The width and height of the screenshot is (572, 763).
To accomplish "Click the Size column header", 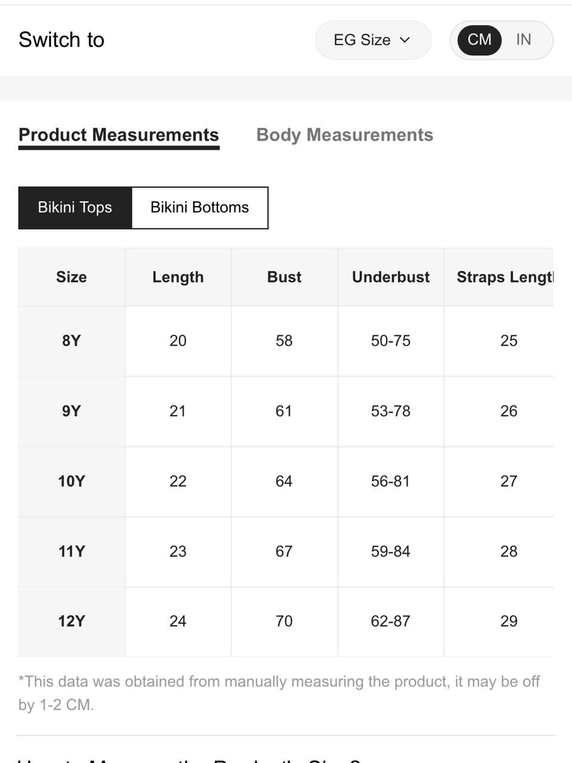I will click(71, 277).
